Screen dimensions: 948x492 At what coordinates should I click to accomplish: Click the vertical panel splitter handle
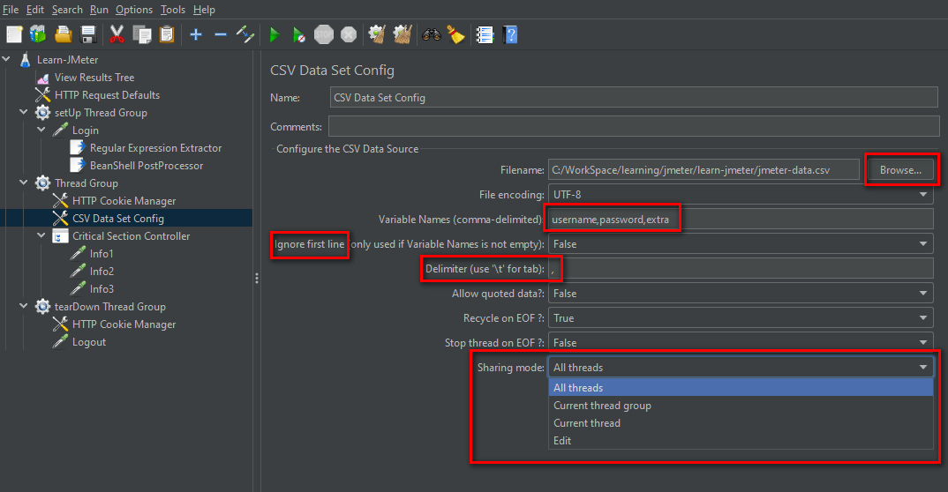point(257,278)
